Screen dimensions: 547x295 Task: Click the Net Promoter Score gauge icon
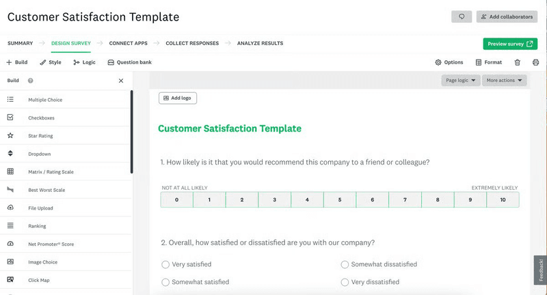[x=10, y=244]
